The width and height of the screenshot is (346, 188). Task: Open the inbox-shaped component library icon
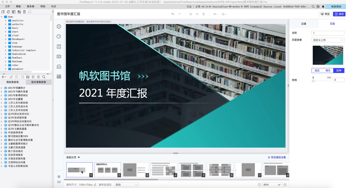pyautogui.click(x=59, y=67)
